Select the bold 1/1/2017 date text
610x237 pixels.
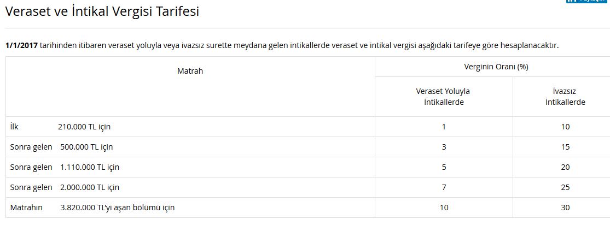click(x=21, y=45)
